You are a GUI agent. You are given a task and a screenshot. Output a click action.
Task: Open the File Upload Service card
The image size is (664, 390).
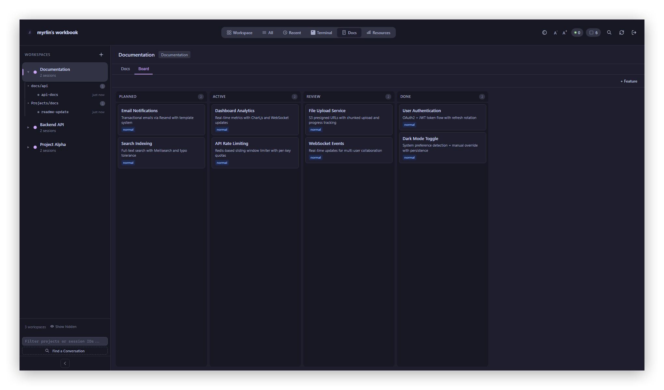coord(349,120)
